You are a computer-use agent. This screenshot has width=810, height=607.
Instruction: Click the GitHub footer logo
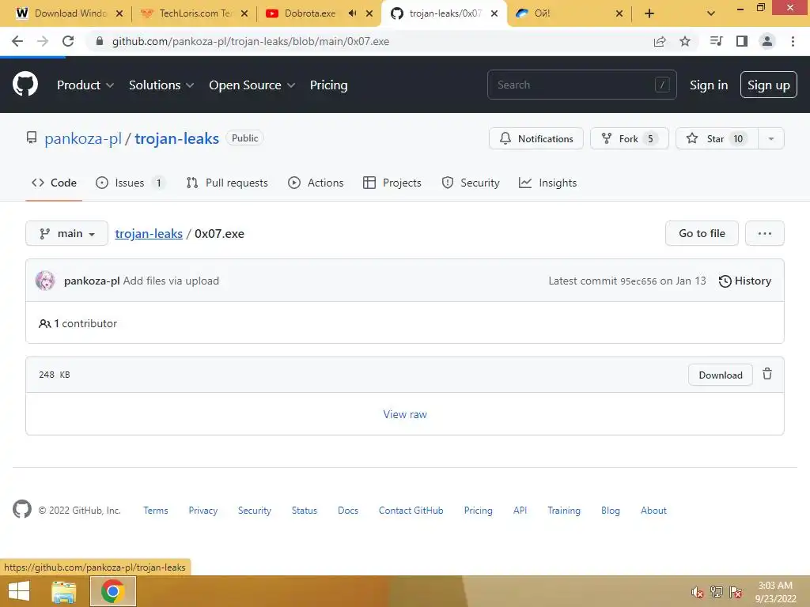click(21, 510)
